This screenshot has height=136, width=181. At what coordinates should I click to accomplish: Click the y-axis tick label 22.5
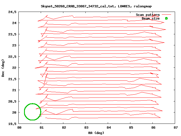click(12, 57)
